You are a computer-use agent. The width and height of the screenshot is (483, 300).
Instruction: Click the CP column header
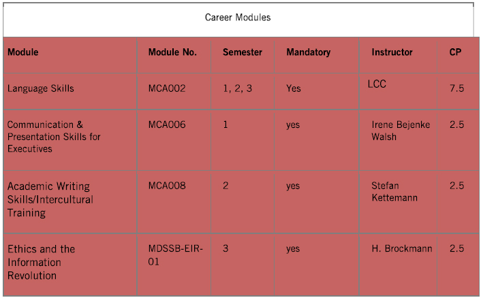click(455, 52)
